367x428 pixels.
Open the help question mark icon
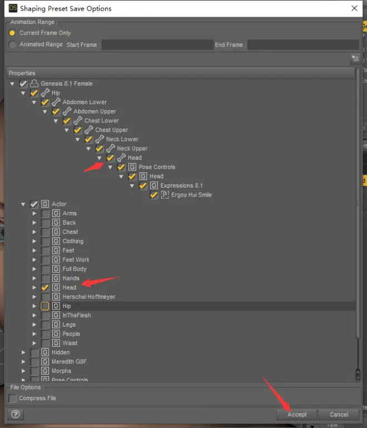(x=16, y=414)
